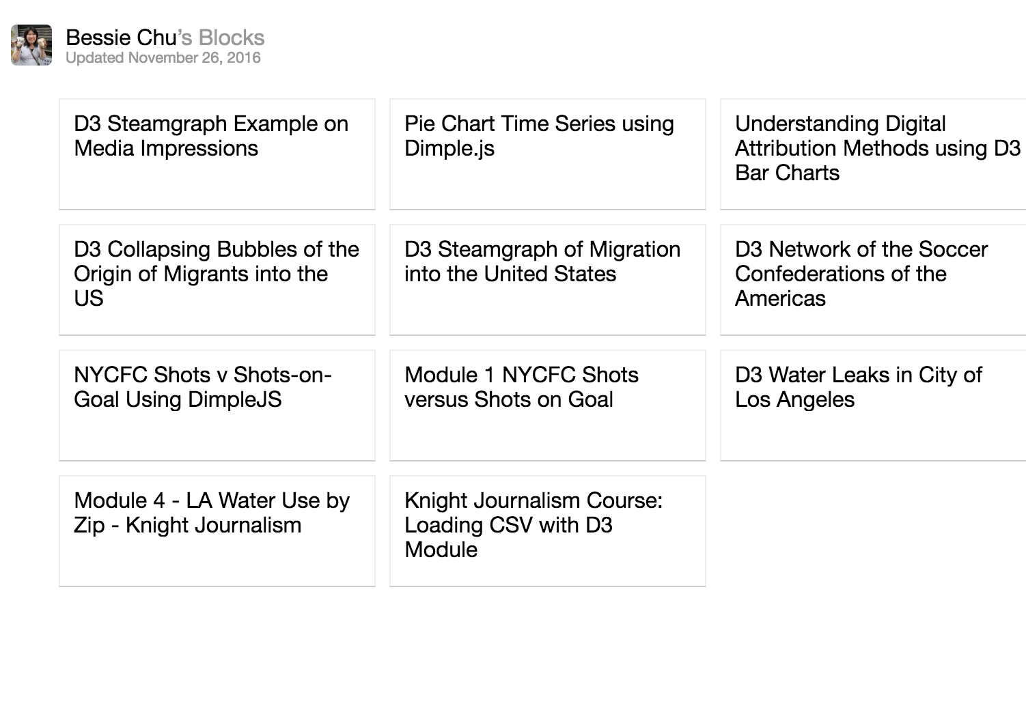1026x710 pixels.
Task: Click the Los Angeles text in water leaks card
Action: (794, 400)
